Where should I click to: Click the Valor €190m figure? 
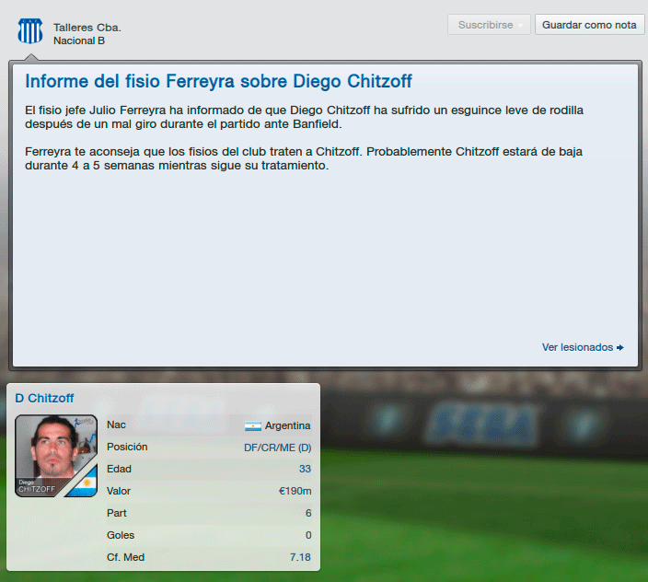click(x=295, y=491)
